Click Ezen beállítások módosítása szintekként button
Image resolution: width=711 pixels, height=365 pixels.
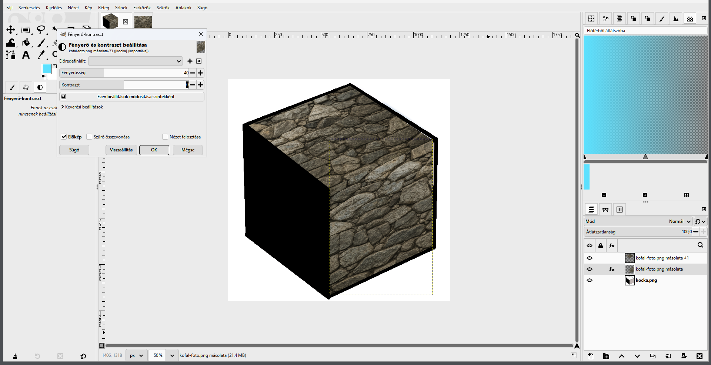coord(132,97)
